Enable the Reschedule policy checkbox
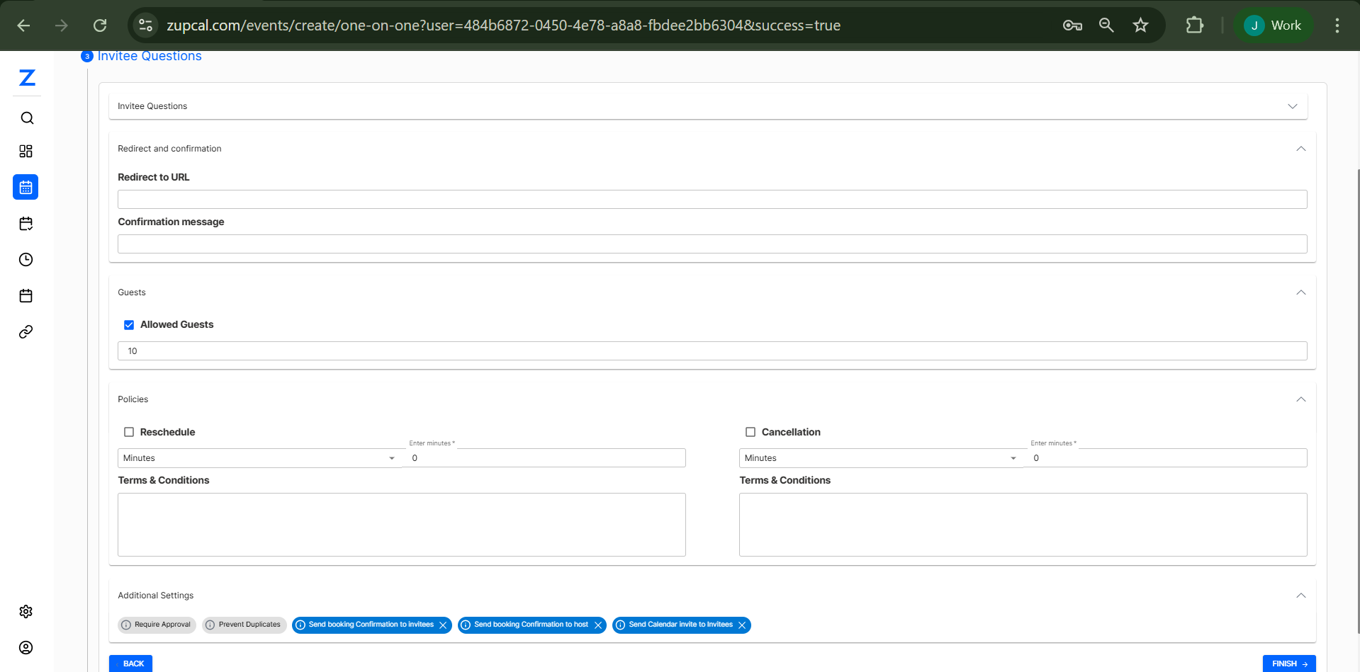This screenshot has height=672, width=1360. coord(129,432)
